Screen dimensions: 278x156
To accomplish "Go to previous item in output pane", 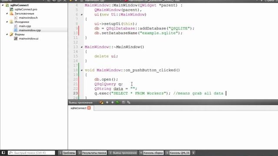I will (107, 102).
